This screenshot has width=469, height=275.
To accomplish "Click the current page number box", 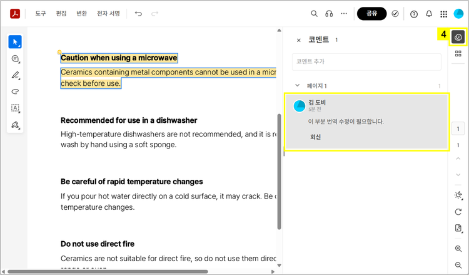I will 458,129.
